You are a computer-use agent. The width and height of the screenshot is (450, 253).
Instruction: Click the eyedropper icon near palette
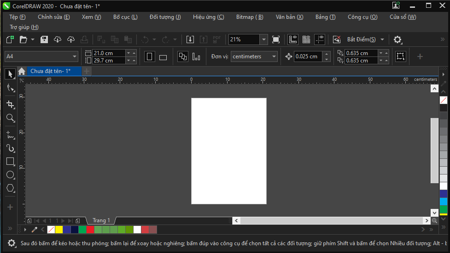click(35, 230)
